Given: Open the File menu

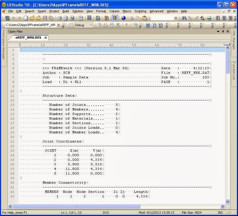Looking at the screenshot, I should click(11, 11).
